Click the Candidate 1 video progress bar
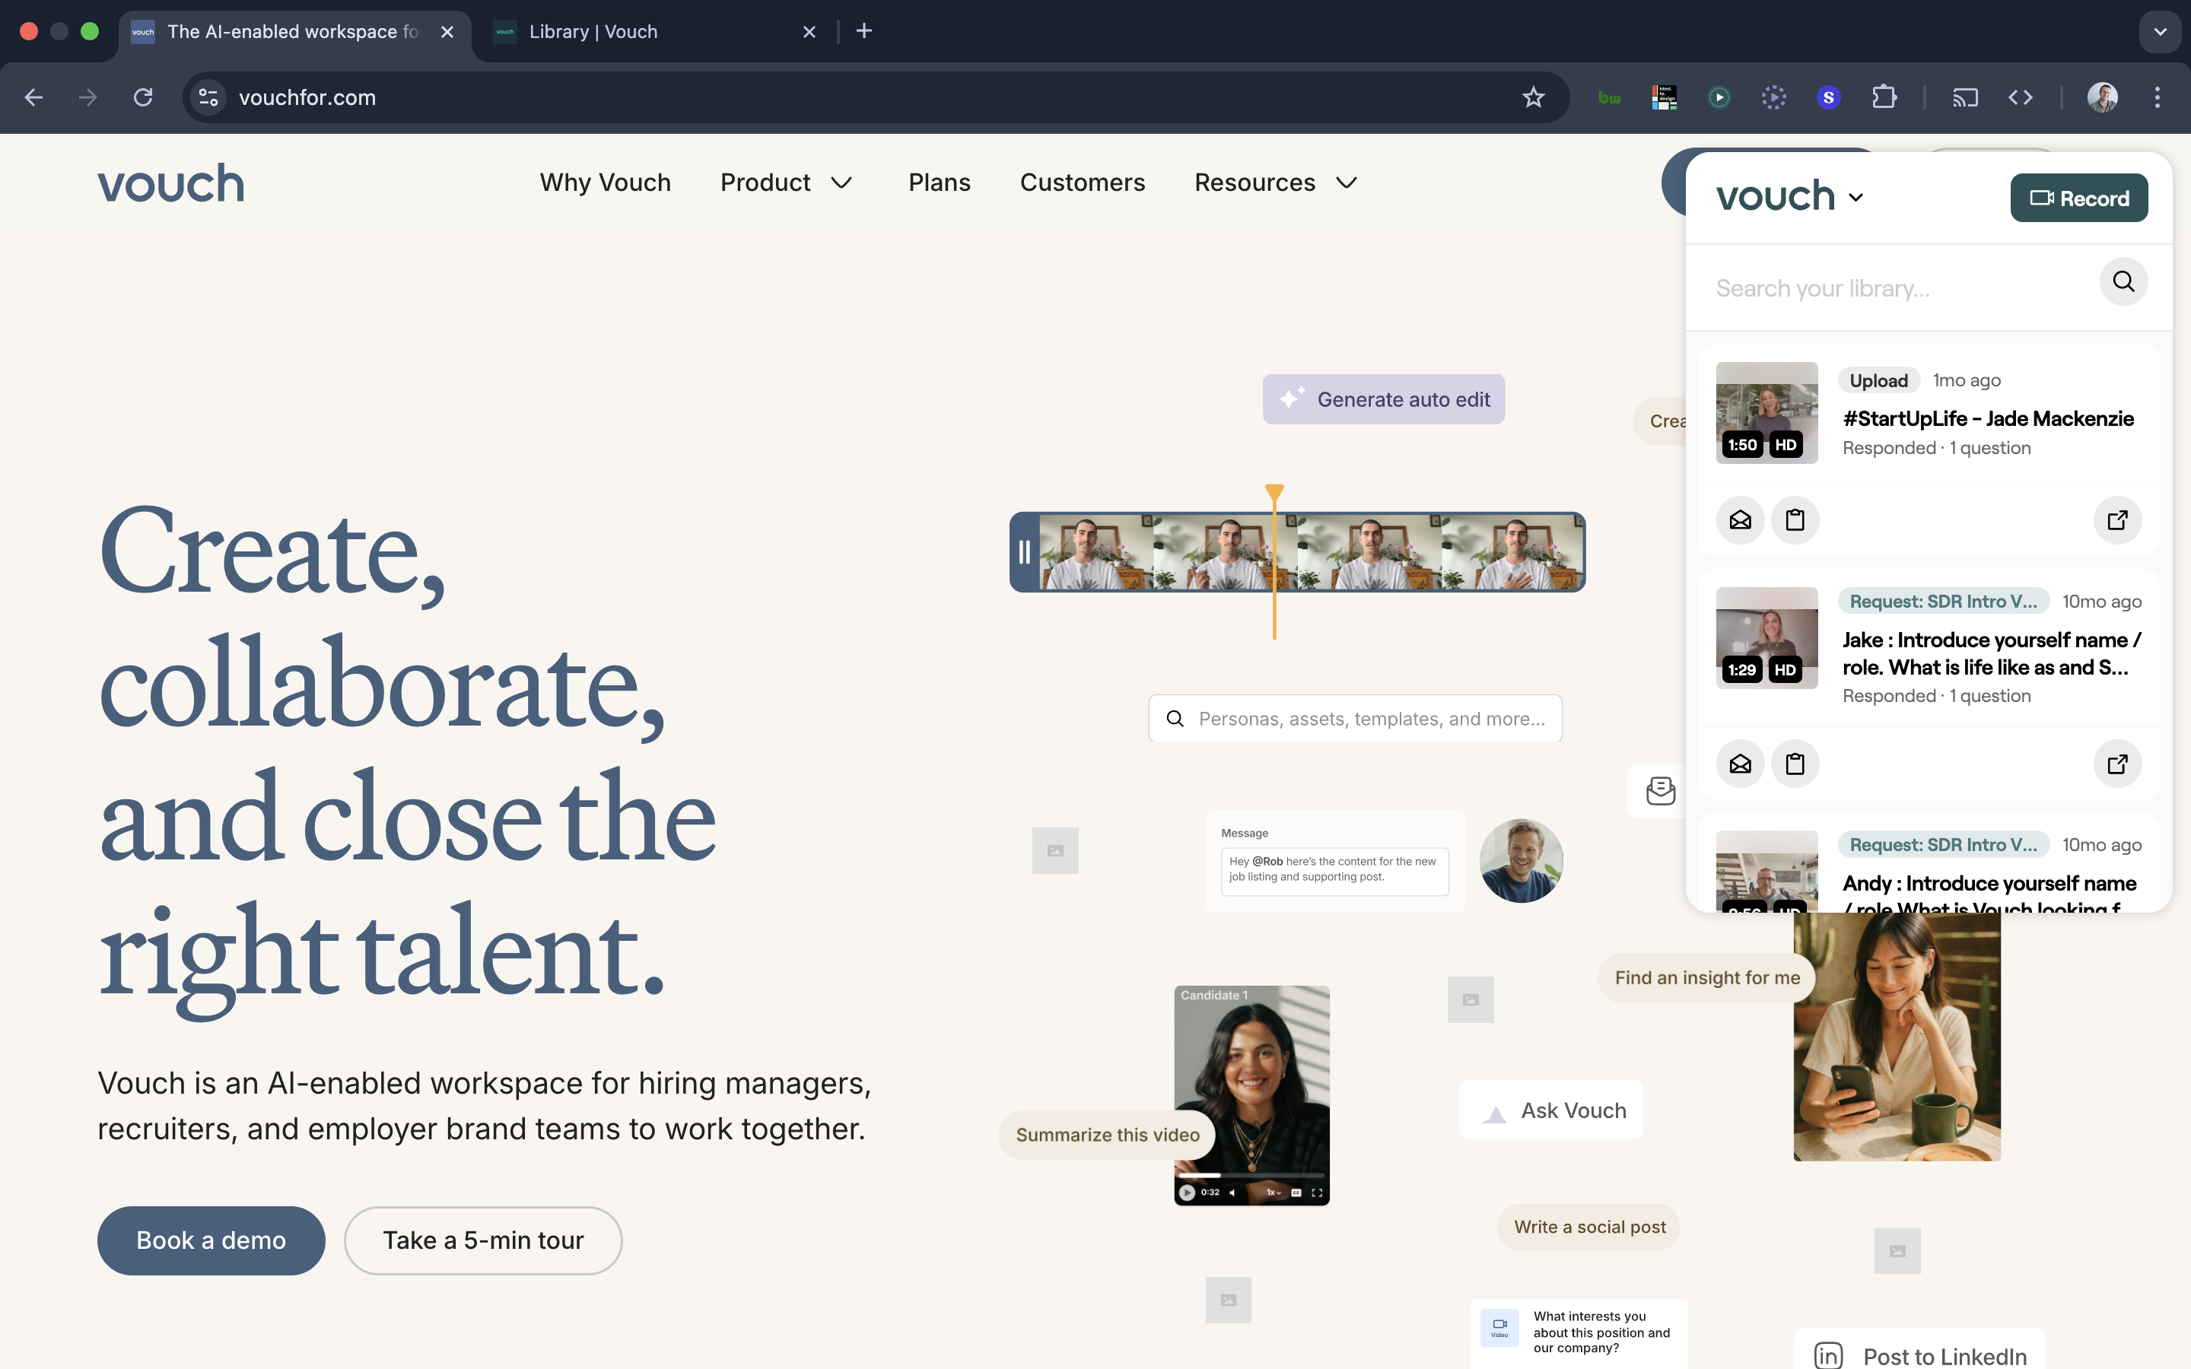2191x1369 pixels. pos(1252,1174)
